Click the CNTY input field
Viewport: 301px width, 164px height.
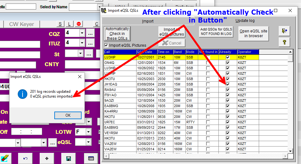(x=82, y=65)
